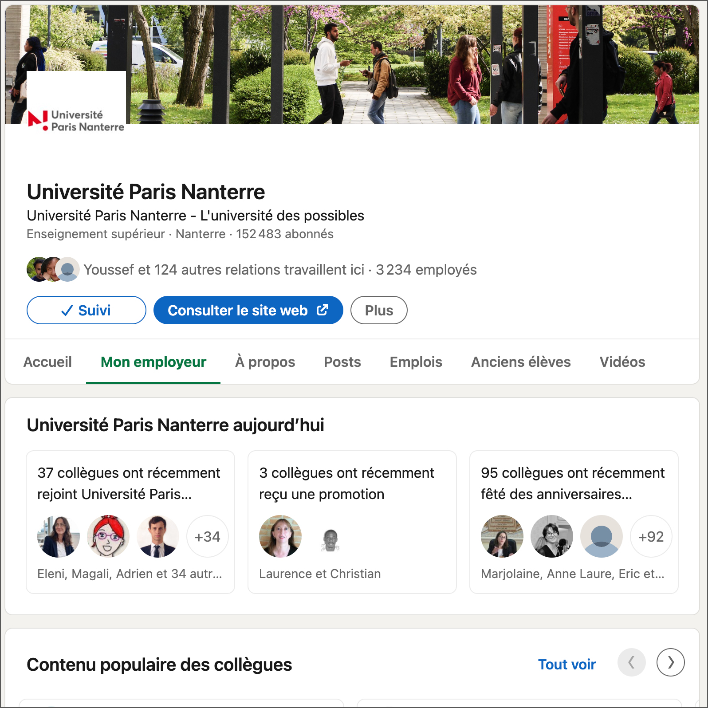Click the Université Paris Nanterre logo
708x708 pixels.
tap(76, 121)
